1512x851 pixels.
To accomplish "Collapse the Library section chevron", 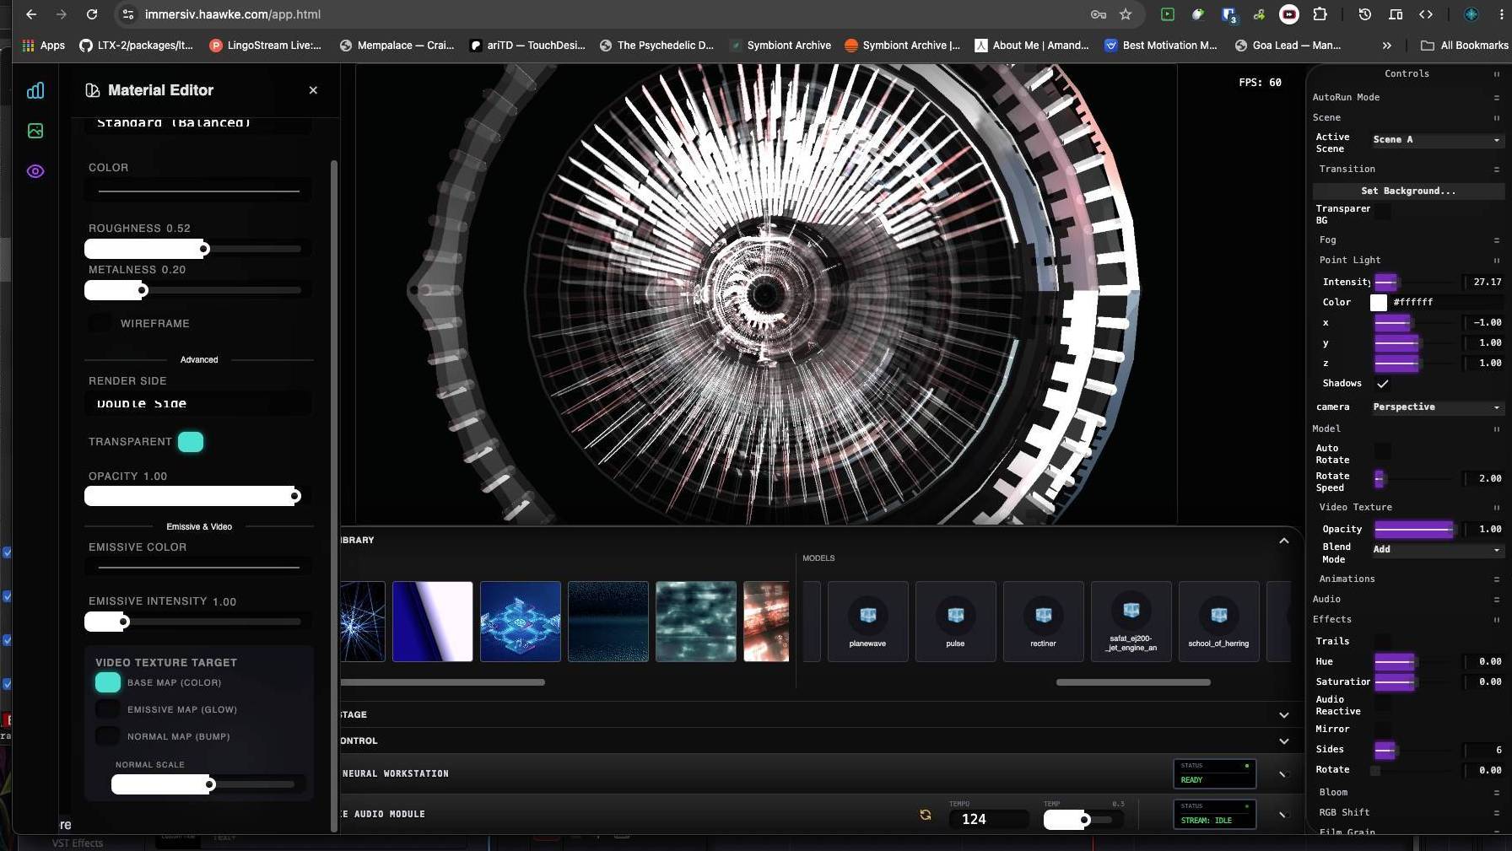I will pos(1283,541).
